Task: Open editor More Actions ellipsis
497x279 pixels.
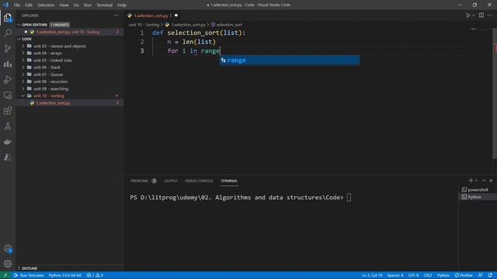Action: pos(490,15)
